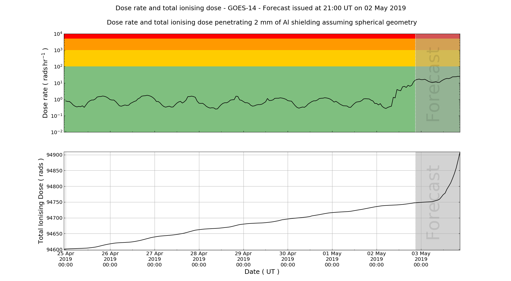Viewport: 511px width, 281px height.
Task: Click the yellow band in dose rate plot
Action: point(239,58)
